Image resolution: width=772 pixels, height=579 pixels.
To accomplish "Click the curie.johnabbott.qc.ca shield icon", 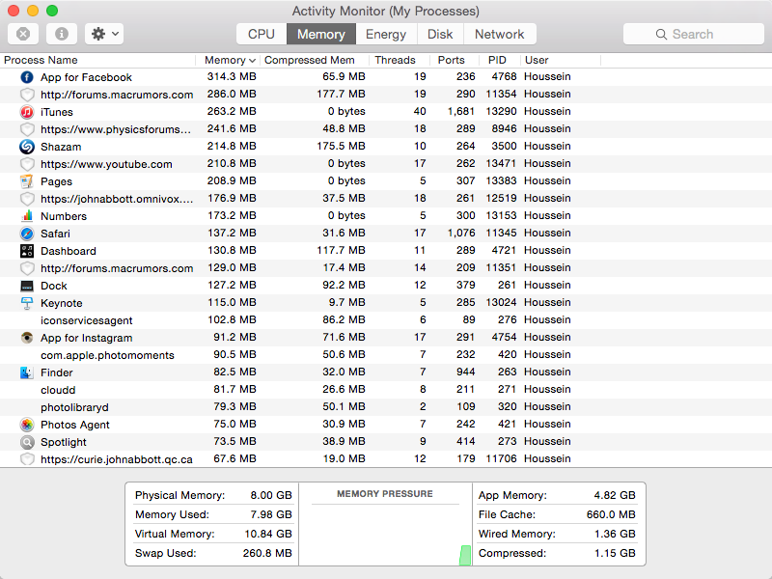I will tap(27, 459).
